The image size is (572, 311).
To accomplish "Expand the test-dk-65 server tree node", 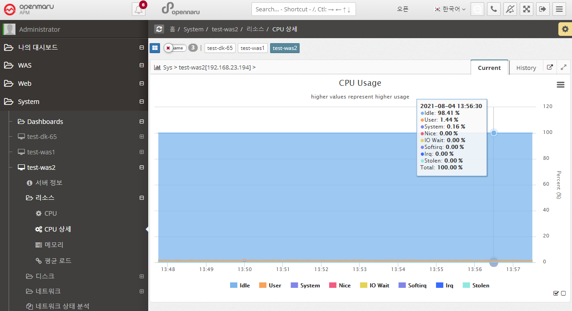I will pos(141,137).
